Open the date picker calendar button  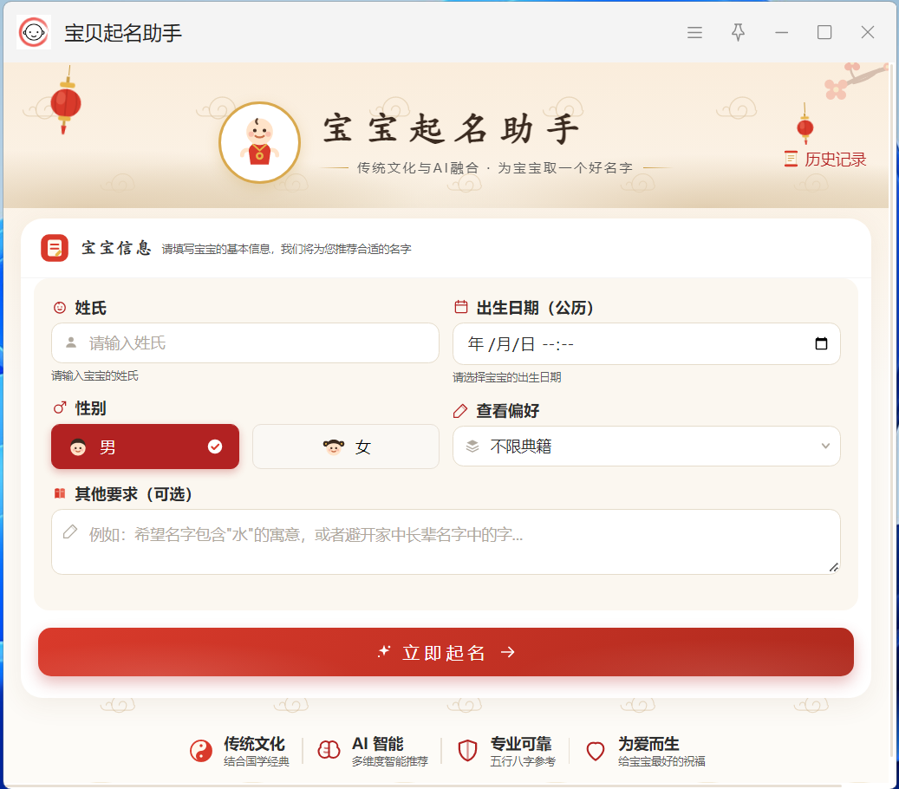[821, 343]
